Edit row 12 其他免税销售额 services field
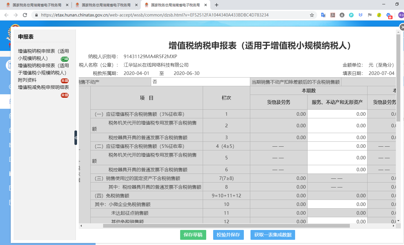The image size is (404, 245). point(337,221)
